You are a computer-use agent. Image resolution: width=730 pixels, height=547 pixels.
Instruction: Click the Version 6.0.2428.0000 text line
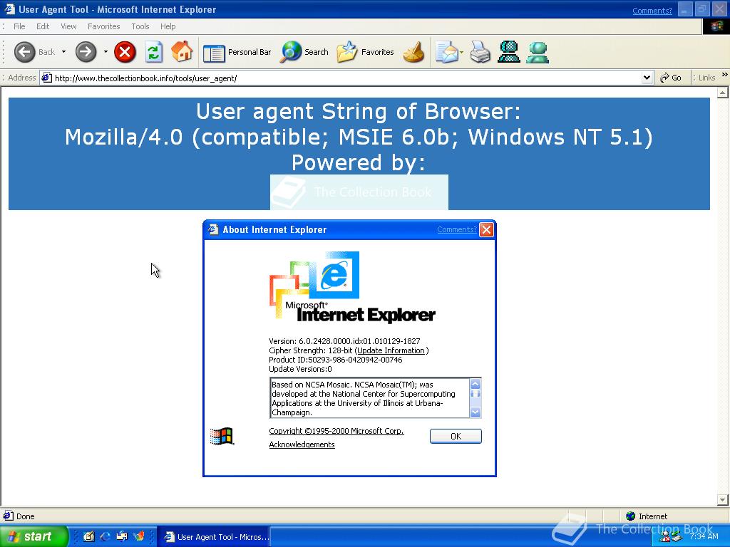(x=344, y=341)
